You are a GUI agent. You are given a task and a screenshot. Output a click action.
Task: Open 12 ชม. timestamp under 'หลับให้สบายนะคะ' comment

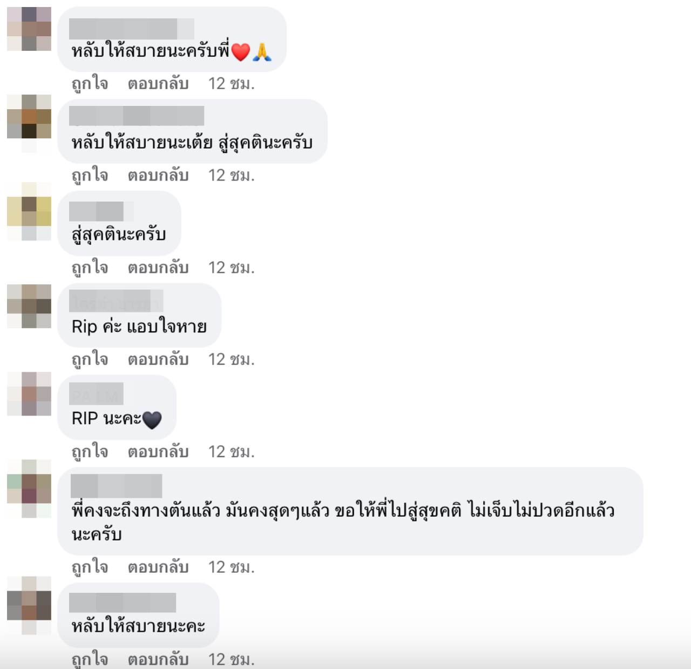(x=231, y=659)
